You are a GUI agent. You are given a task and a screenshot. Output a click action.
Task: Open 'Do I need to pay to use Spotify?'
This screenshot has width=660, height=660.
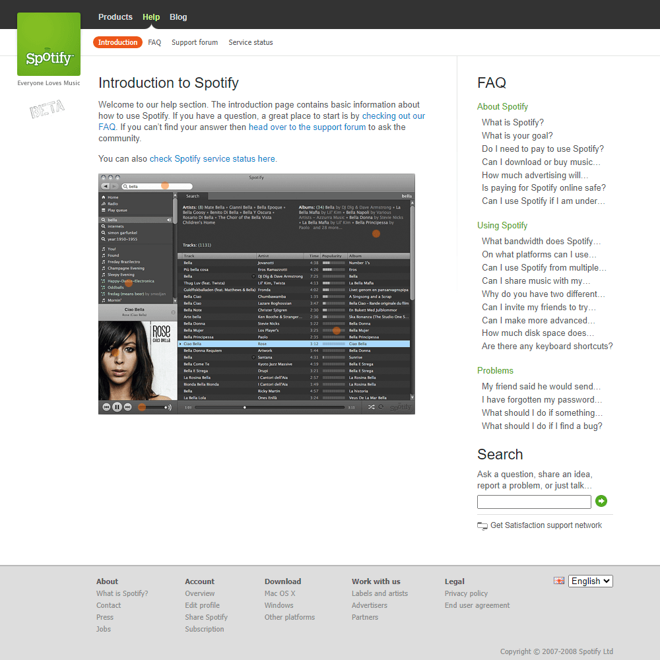[543, 148]
